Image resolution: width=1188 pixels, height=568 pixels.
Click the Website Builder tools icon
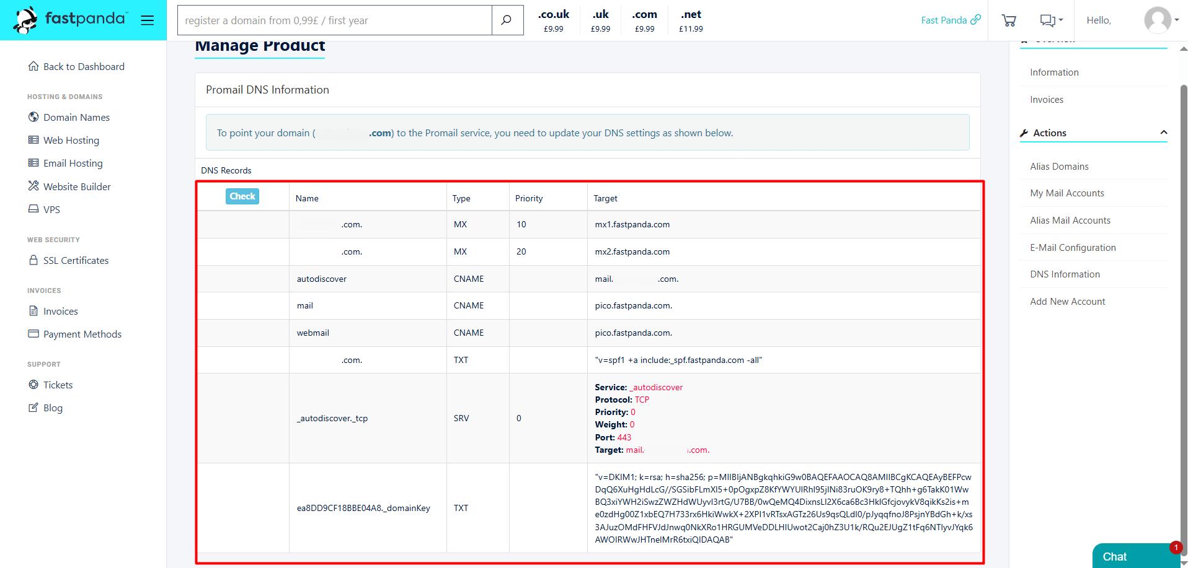tap(33, 186)
